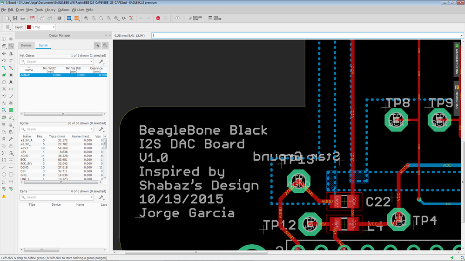Click the SCR script icon
The image size is (465, 261).
coord(69,19)
